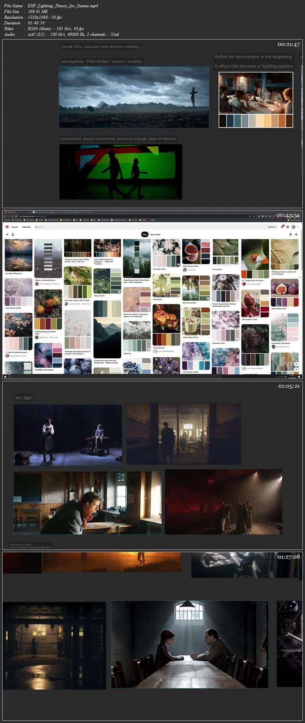
Task: Open the Pinterest profile avatar
Action: pos(293,227)
